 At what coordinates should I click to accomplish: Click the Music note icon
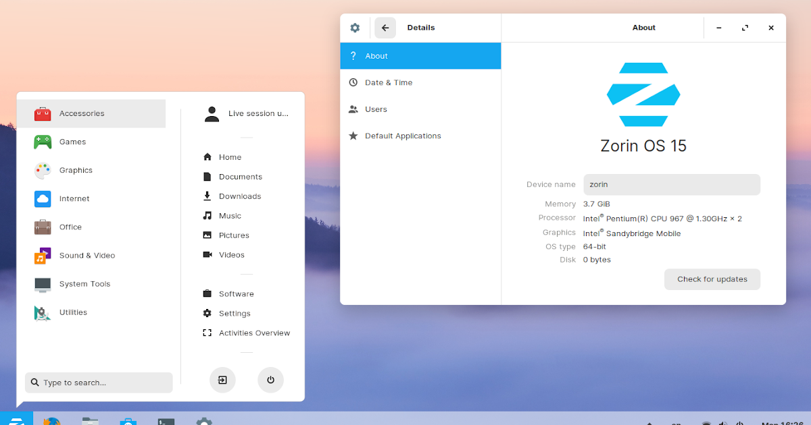207,216
